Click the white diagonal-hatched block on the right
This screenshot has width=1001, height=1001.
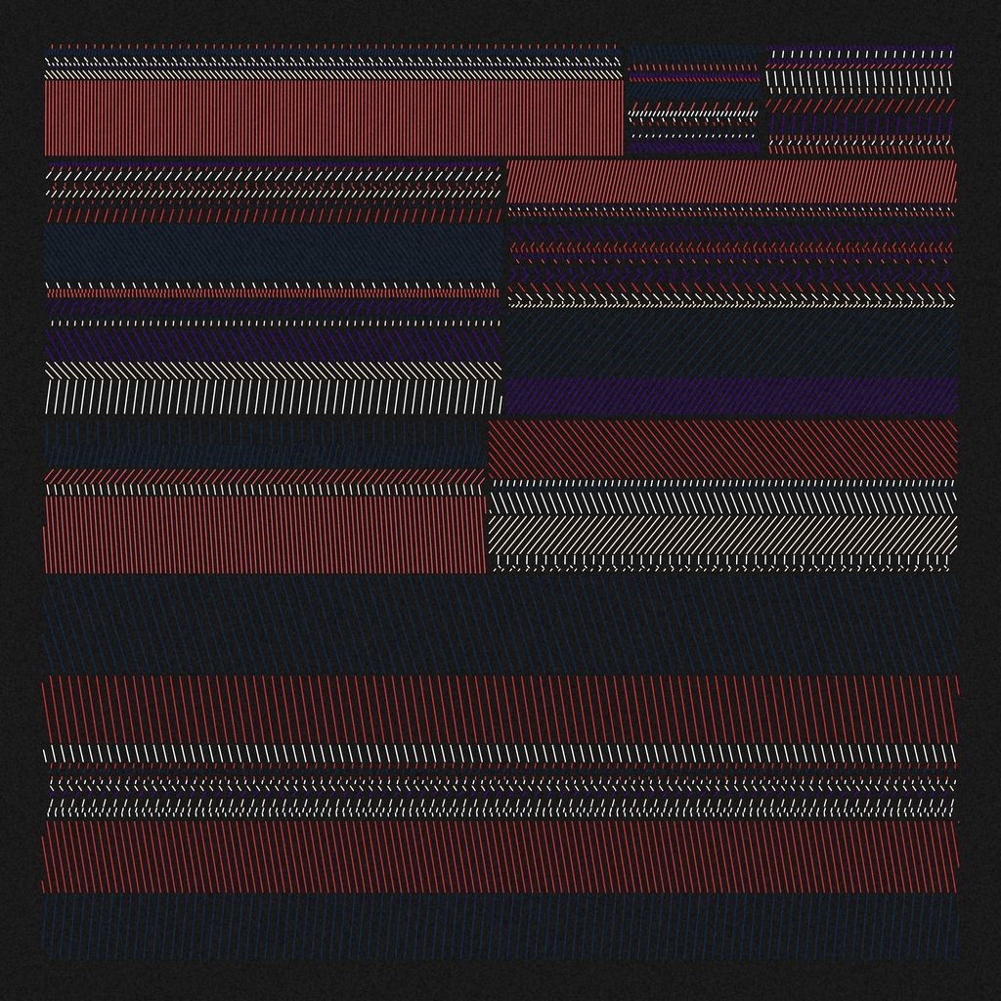(722, 534)
